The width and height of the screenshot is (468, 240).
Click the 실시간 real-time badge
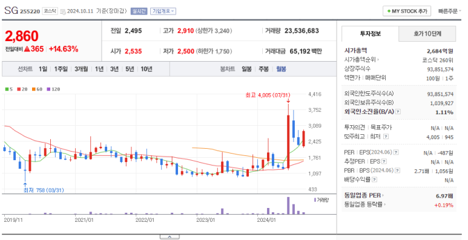[139, 11]
